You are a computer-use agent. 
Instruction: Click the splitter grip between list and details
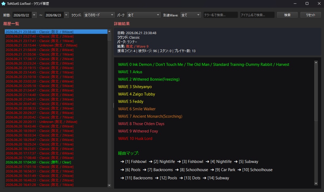point(114,106)
